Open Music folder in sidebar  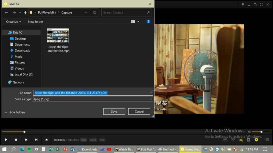click(x=18, y=56)
